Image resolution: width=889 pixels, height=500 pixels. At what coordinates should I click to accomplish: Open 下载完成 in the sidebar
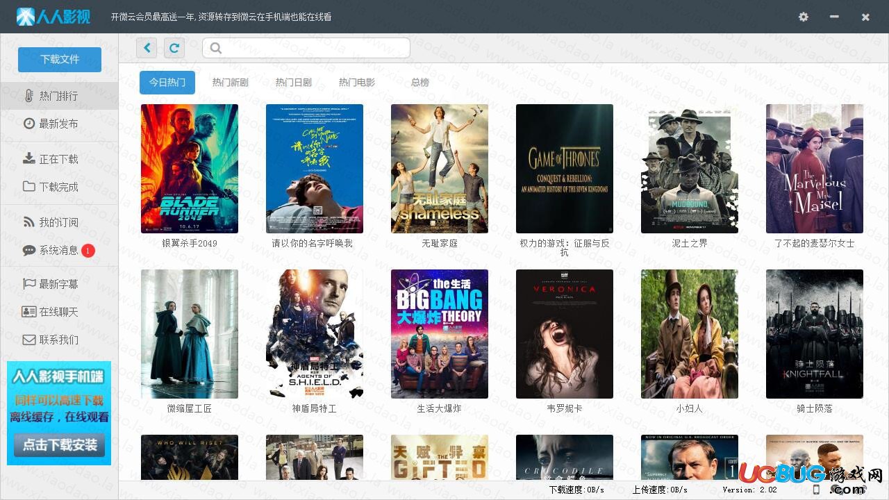pos(59,187)
